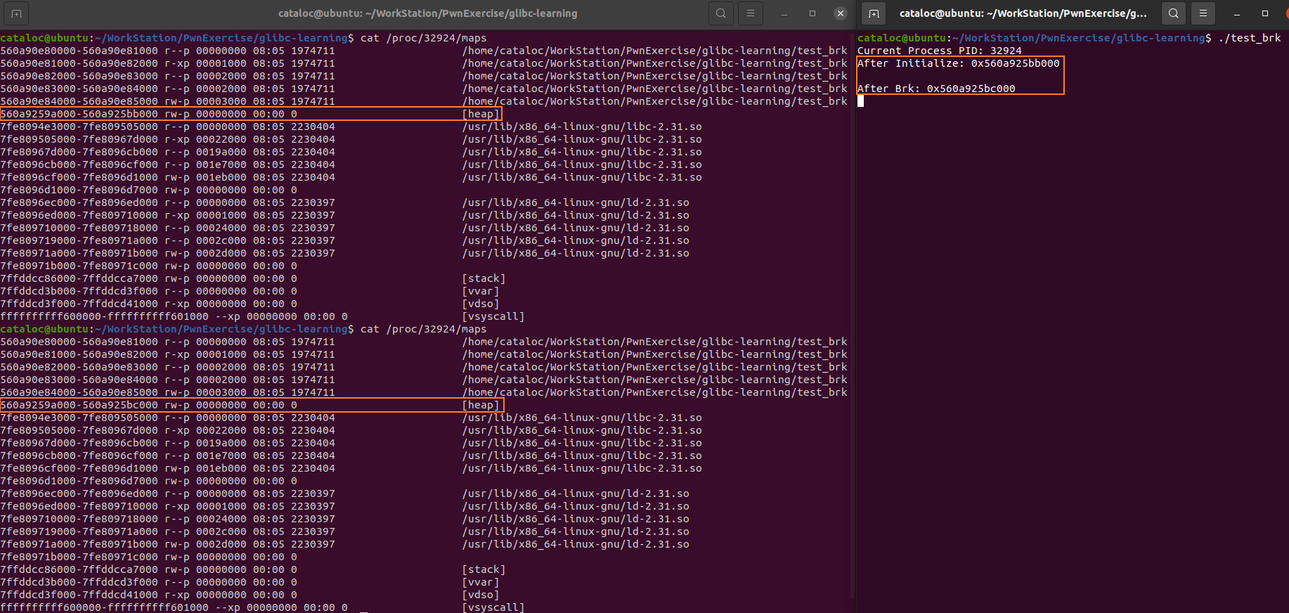Viewport: 1289px width, 613px height.
Task: Click search icon in left terminal
Action: [721, 13]
